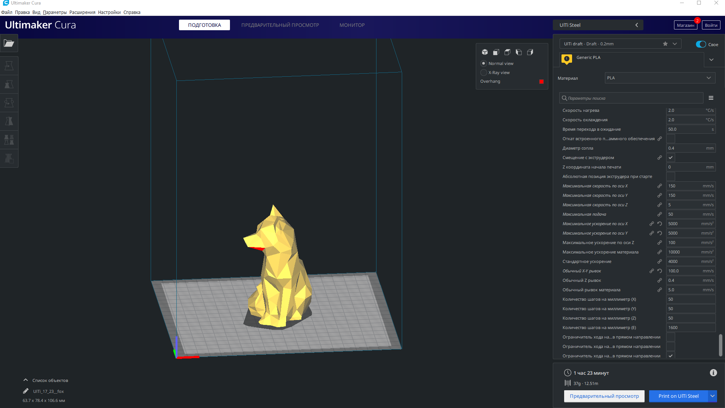This screenshot has width=725, height=408.
Task: Click the settings list scrollbar thumb
Action: (720, 345)
